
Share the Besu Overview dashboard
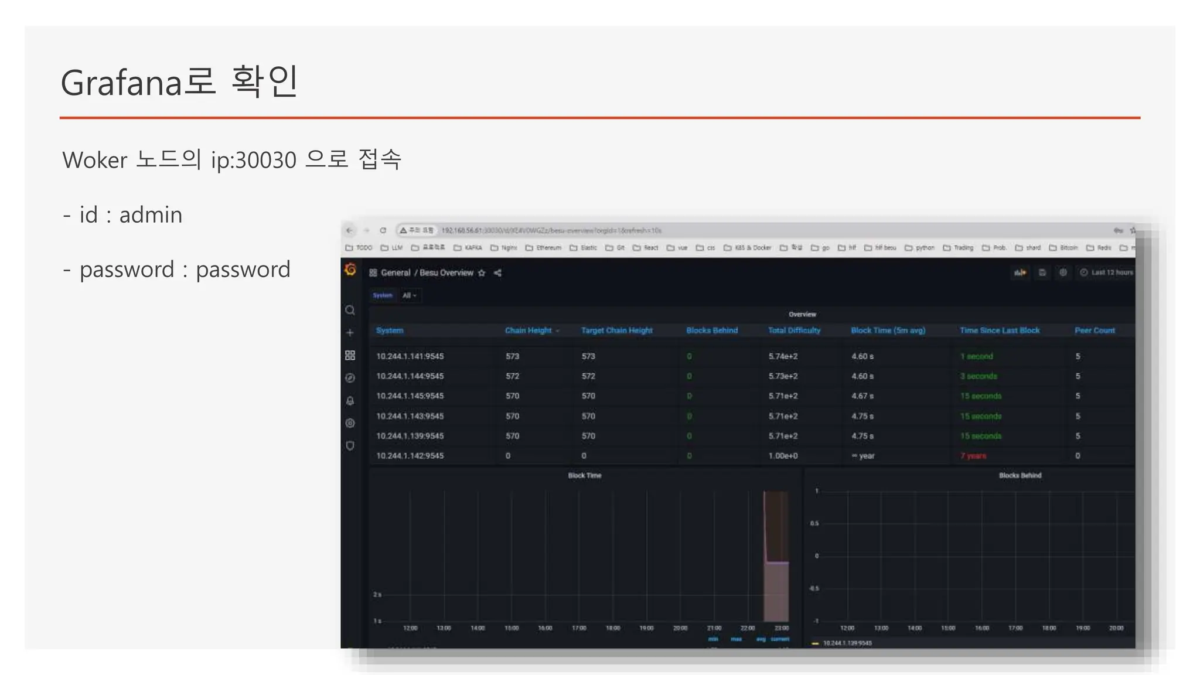tap(497, 273)
